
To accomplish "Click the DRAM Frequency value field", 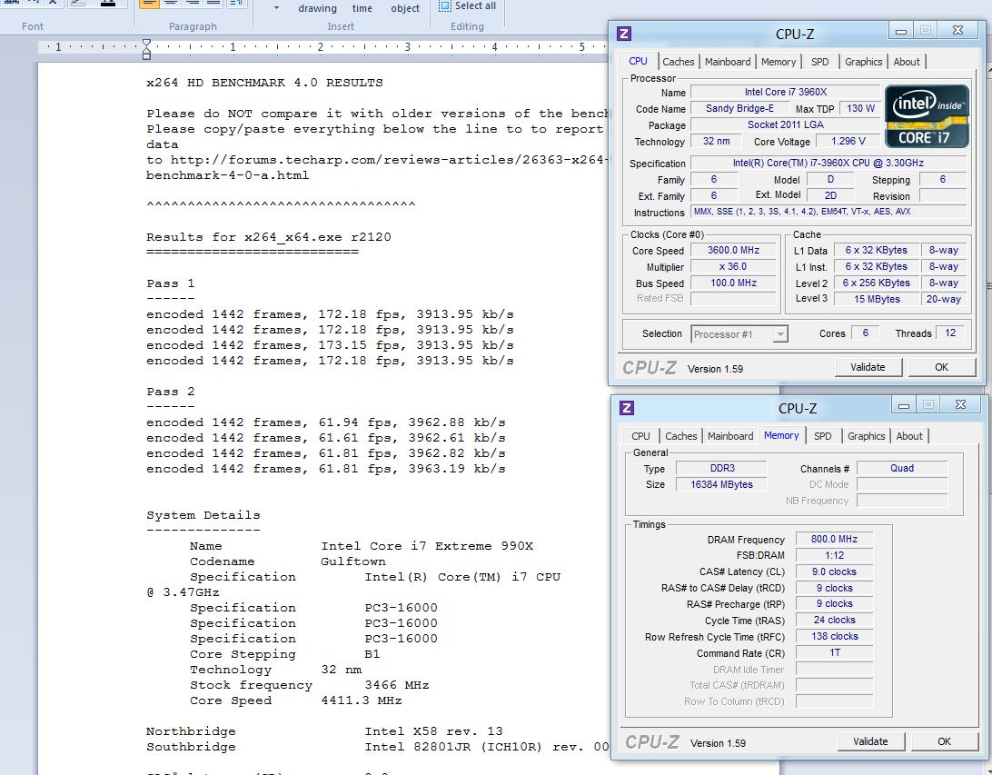I will pos(835,540).
